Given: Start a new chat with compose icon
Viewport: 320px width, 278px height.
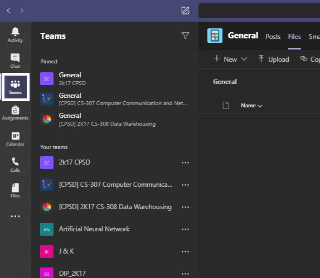Looking at the screenshot, I should click(185, 11).
